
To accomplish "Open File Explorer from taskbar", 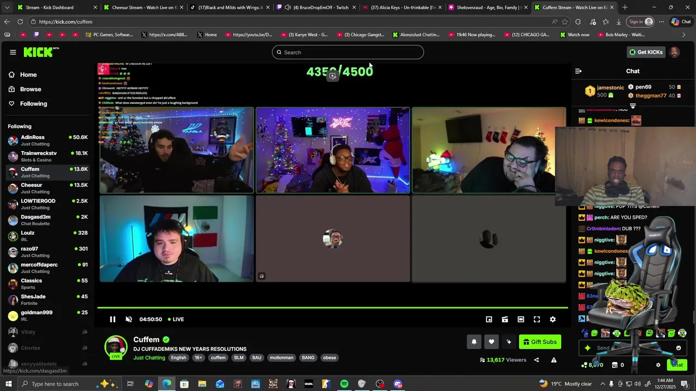I will 202,384.
